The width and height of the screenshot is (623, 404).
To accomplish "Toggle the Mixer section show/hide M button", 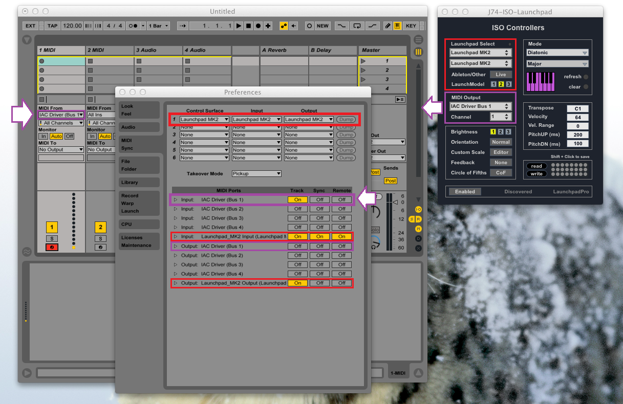I will pos(418,229).
